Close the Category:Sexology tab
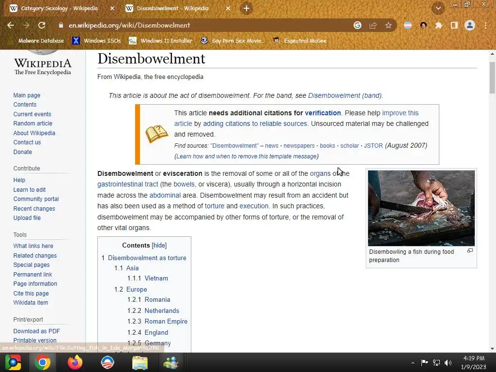The width and height of the screenshot is (496, 372). coord(112,9)
